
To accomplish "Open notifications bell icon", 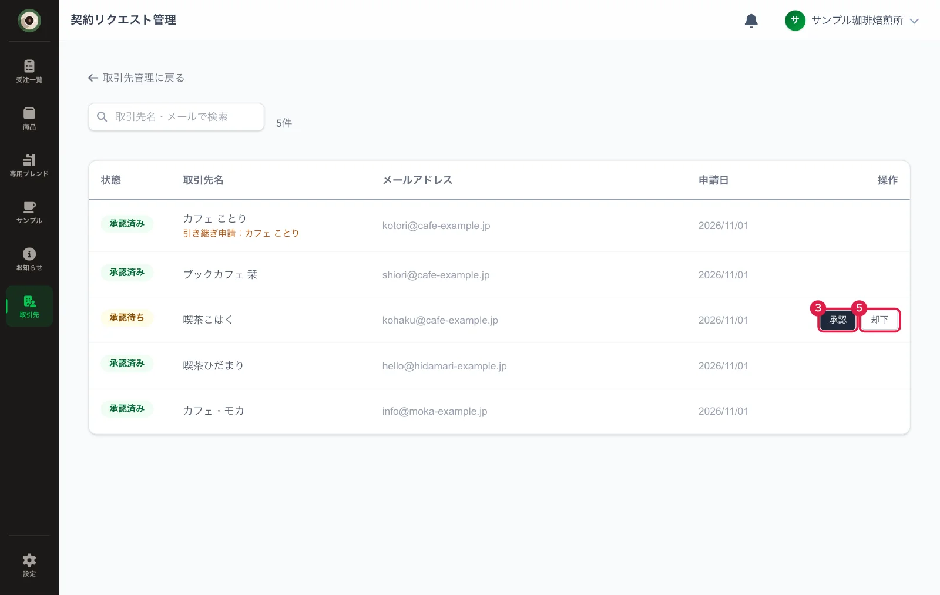I will click(x=751, y=21).
